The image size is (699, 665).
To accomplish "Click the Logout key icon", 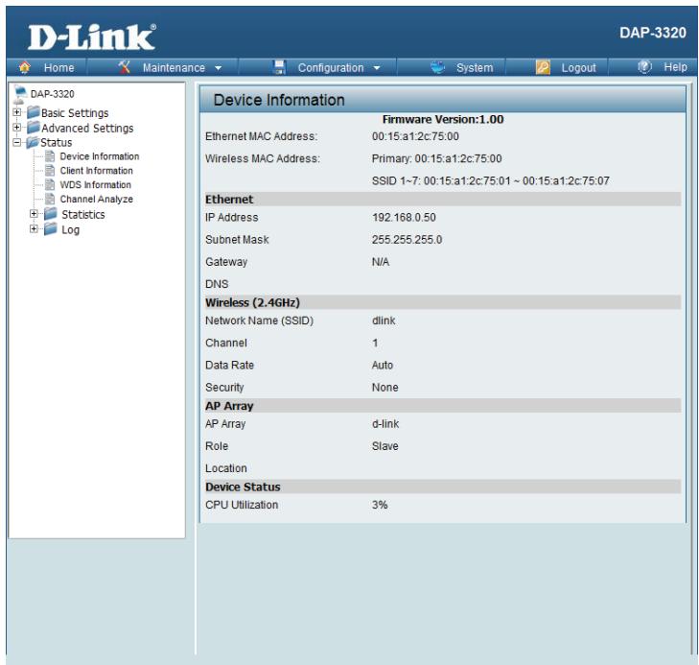I will pyautogui.click(x=543, y=67).
